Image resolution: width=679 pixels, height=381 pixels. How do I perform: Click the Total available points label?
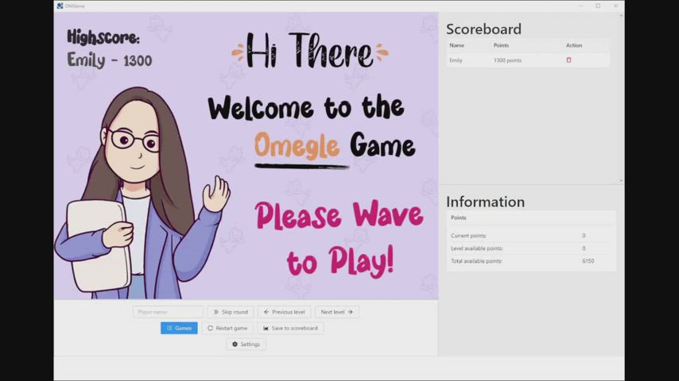(476, 261)
